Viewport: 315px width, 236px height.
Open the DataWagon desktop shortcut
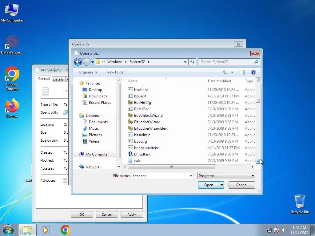coord(12,45)
